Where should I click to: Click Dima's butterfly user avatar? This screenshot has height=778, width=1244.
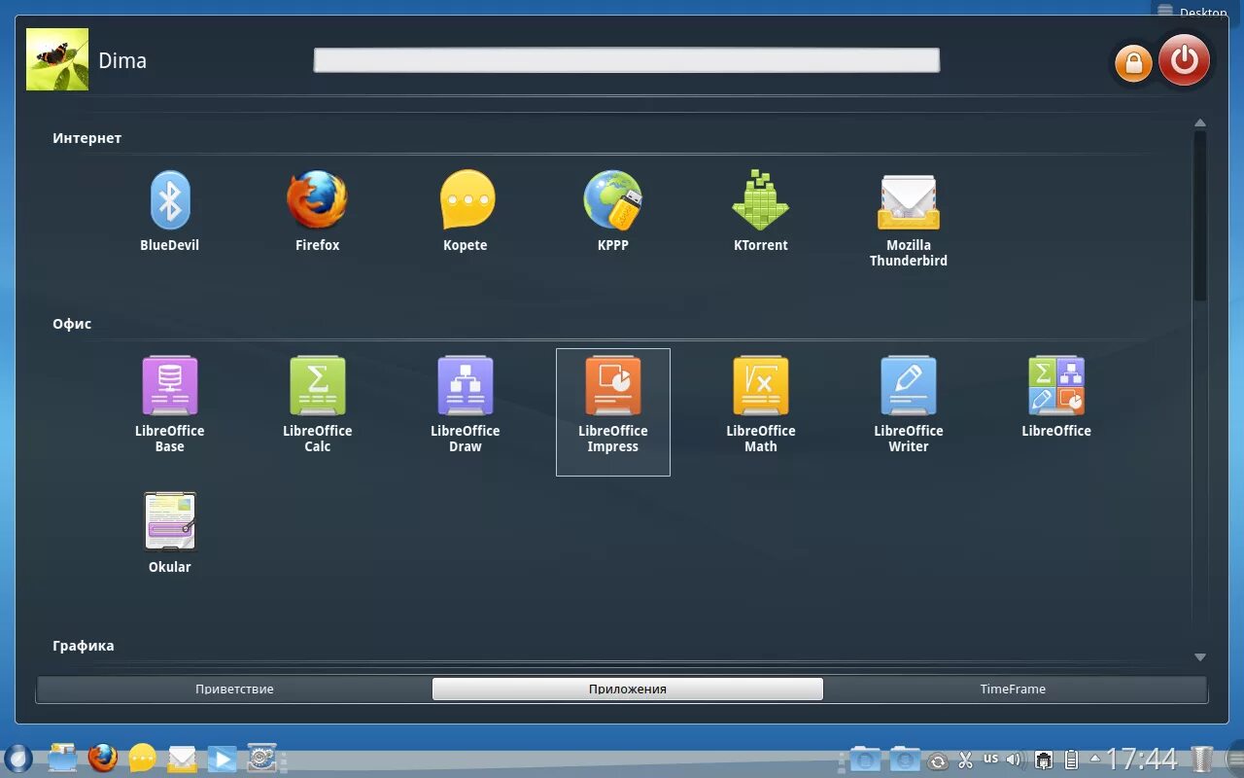pyautogui.click(x=57, y=59)
